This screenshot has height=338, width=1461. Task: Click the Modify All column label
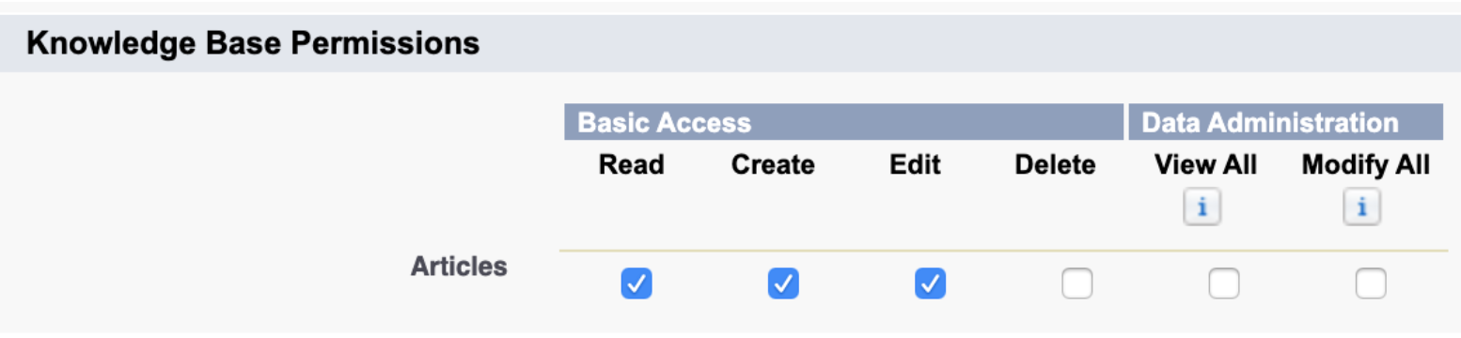click(1366, 165)
